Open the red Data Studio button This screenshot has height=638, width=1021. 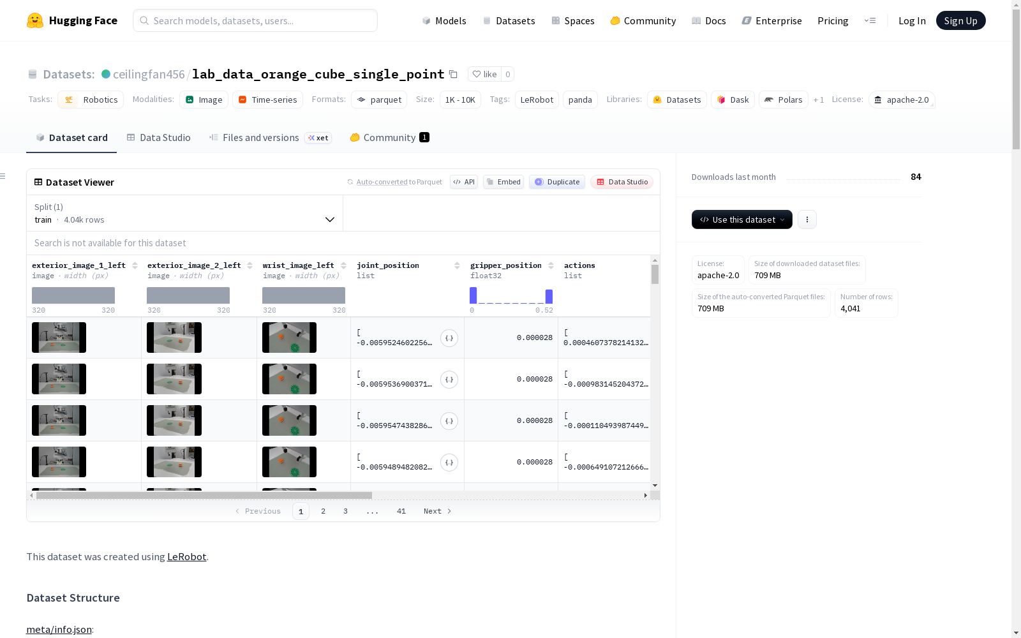pyautogui.click(x=622, y=182)
